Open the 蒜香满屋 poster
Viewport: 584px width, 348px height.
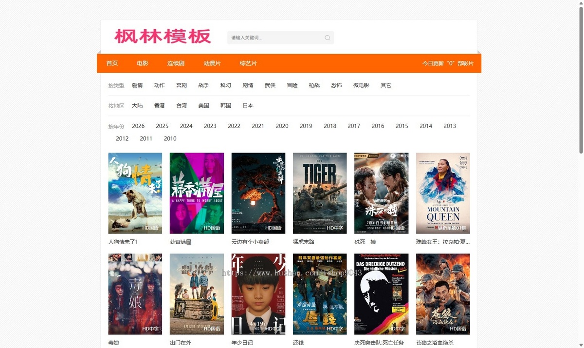click(197, 193)
